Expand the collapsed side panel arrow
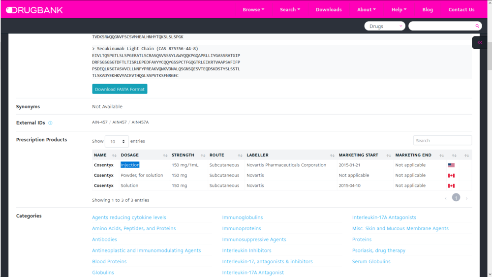 (x=480, y=43)
